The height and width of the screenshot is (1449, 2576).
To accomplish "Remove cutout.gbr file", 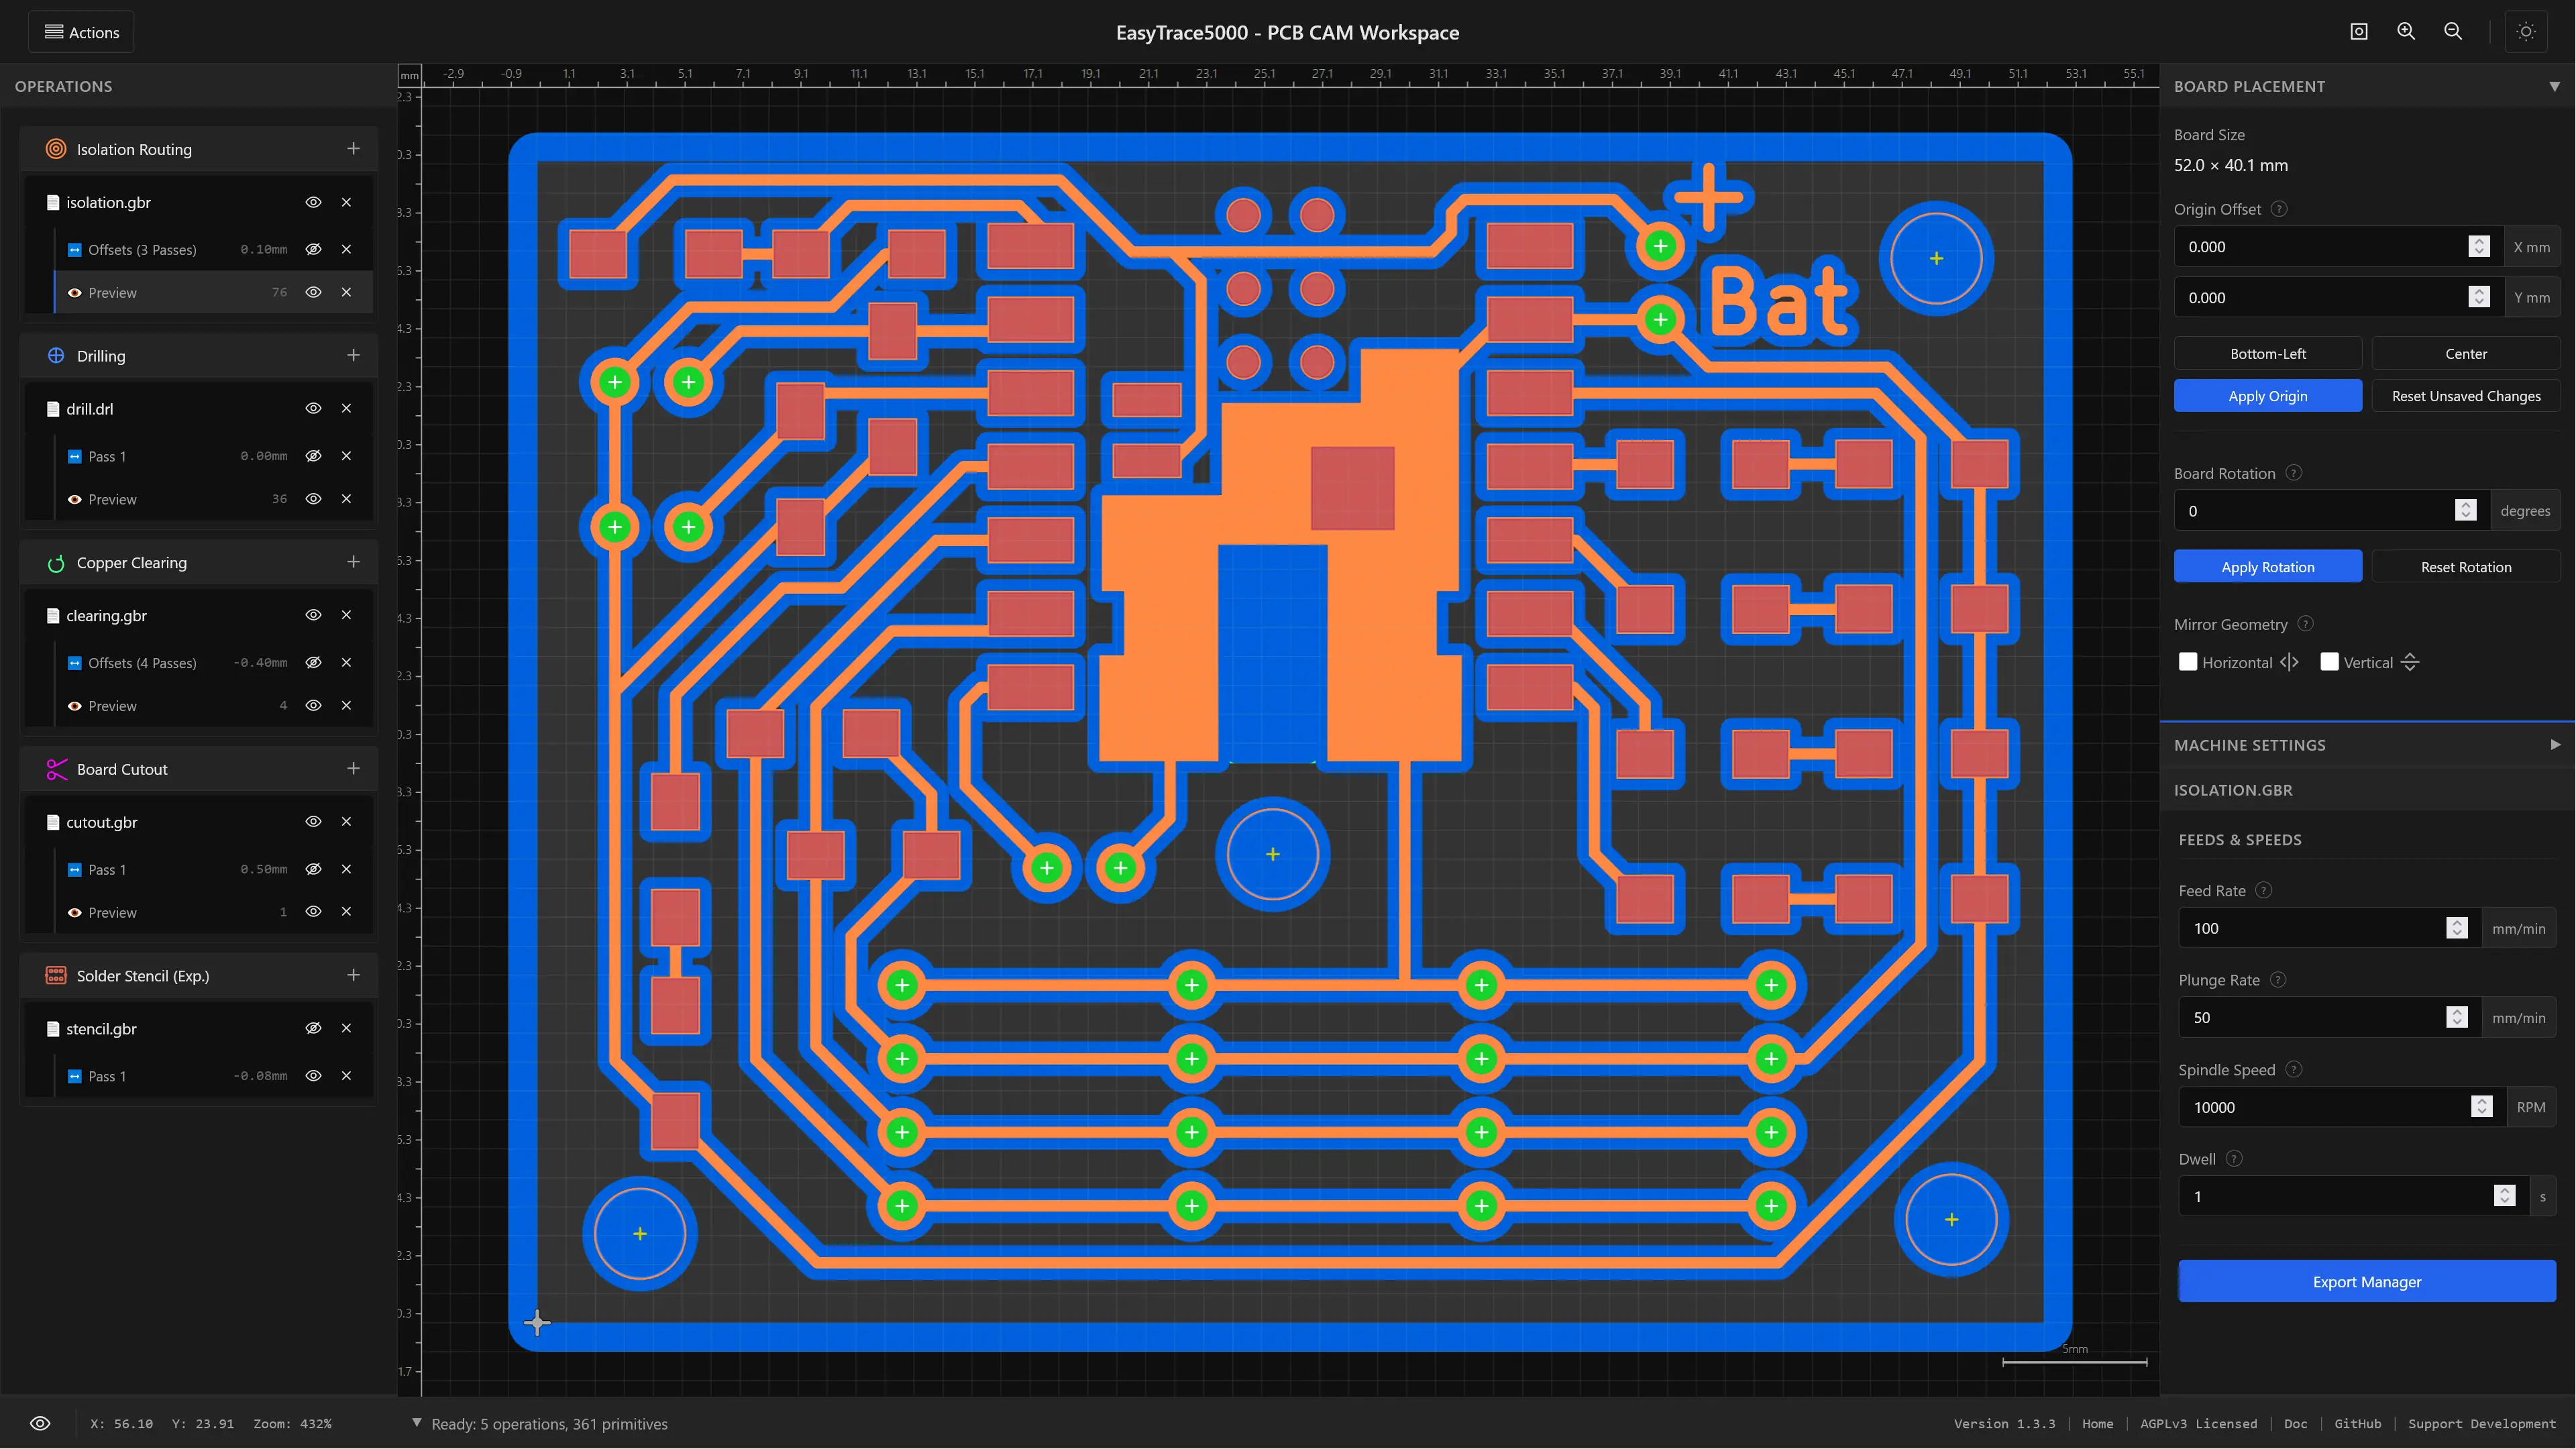I will (x=346, y=821).
